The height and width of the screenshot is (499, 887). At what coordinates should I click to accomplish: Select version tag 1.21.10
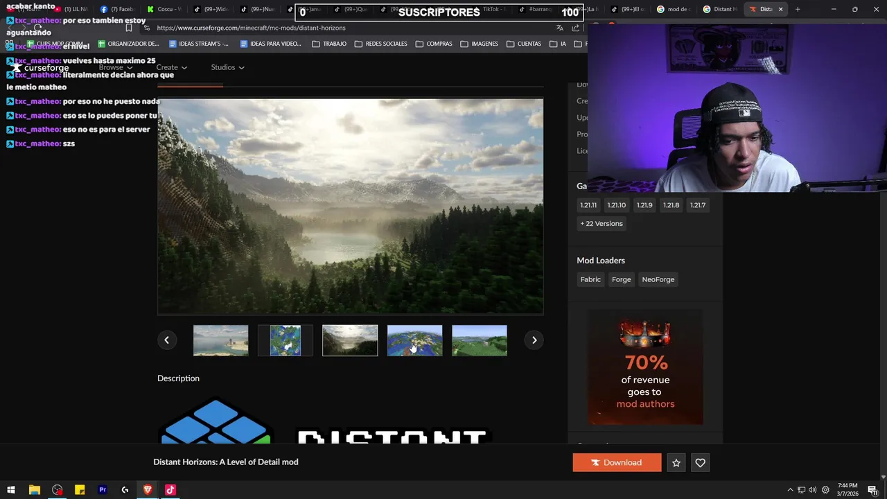point(617,205)
